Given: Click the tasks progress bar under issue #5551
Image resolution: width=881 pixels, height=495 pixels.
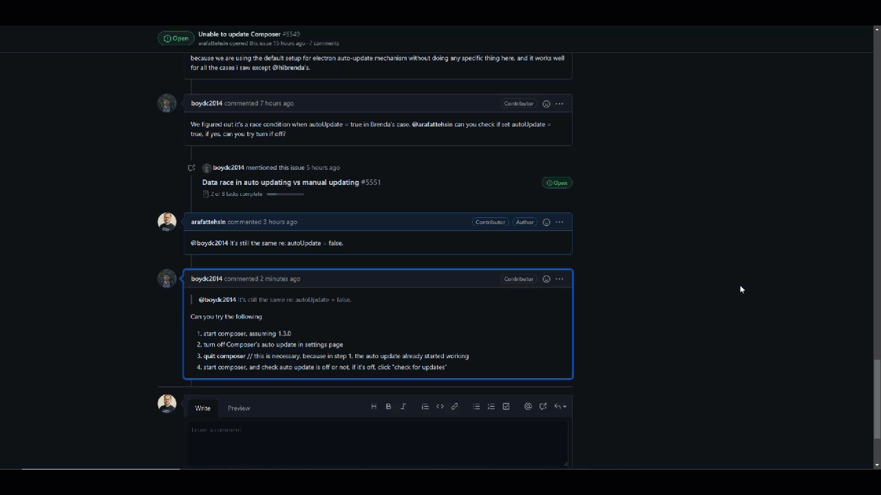Looking at the screenshot, I should tap(285, 195).
